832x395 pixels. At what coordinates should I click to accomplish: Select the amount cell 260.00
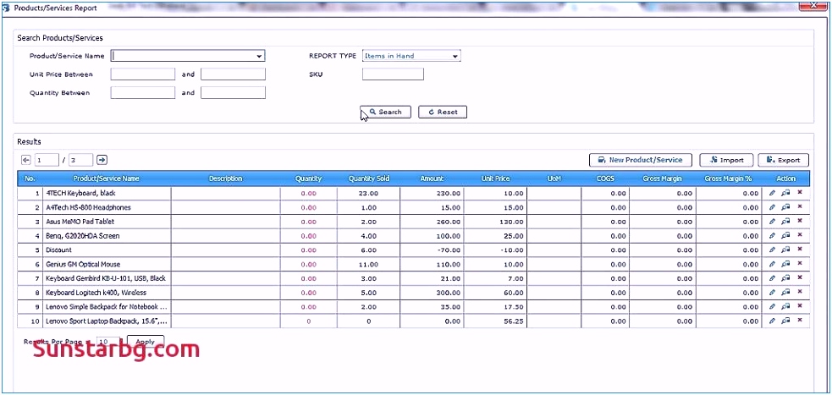click(x=432, y=222)
